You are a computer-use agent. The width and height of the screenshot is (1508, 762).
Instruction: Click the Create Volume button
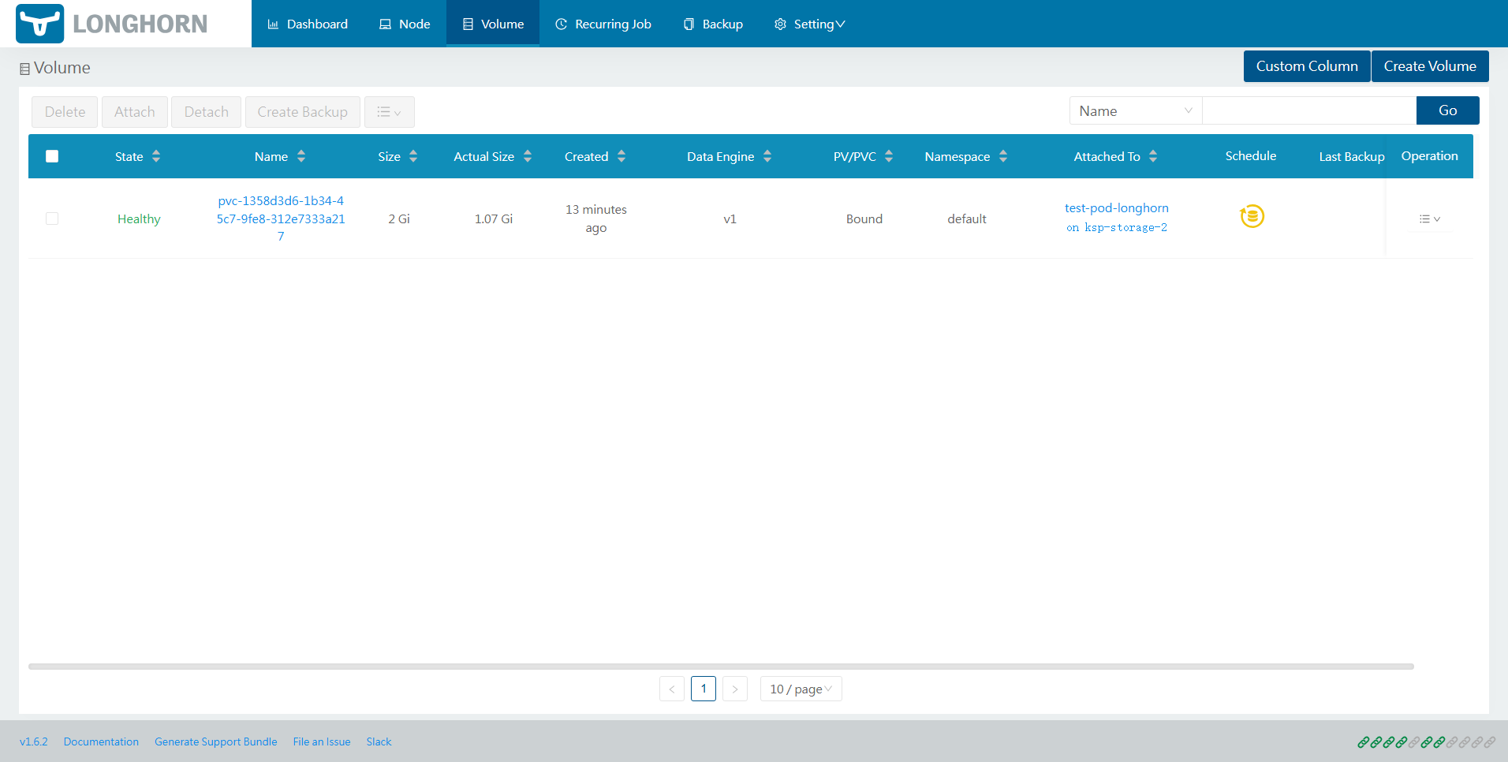coord(1429,66)
